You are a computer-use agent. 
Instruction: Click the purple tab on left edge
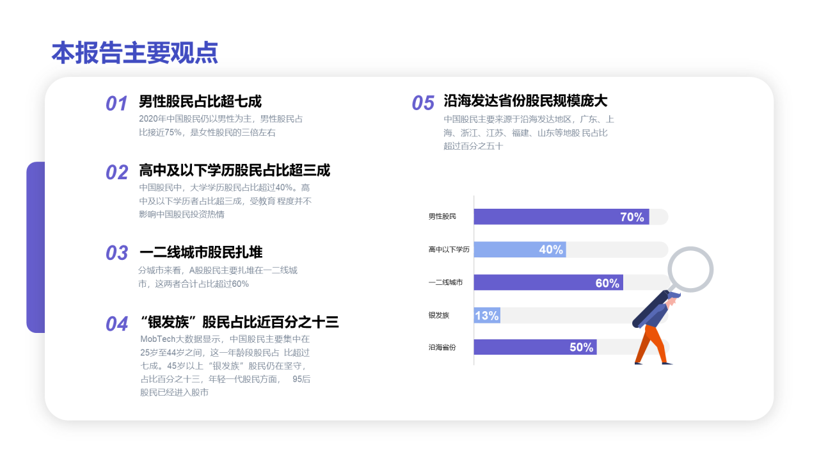coord(35,247)
